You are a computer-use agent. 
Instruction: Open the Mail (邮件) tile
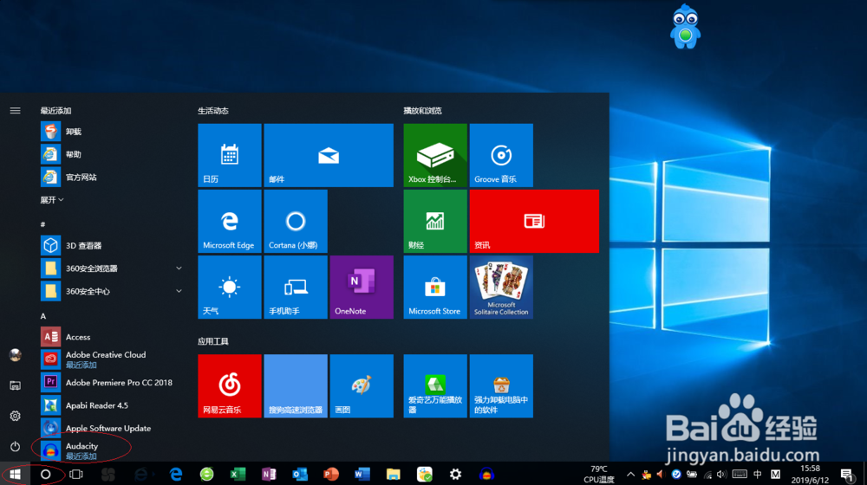(x=329, y=155)
